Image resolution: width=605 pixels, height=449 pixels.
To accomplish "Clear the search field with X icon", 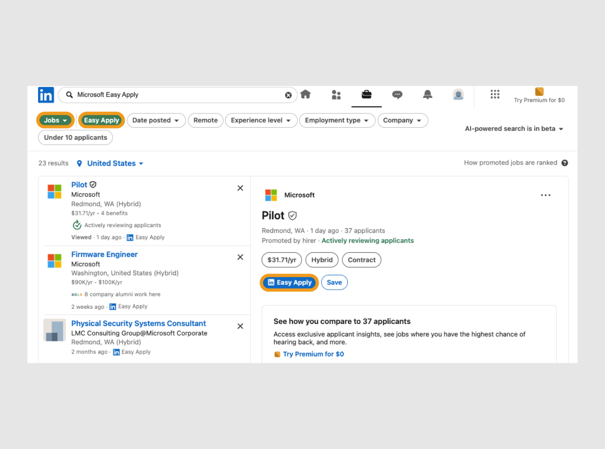I will (288, 95).
